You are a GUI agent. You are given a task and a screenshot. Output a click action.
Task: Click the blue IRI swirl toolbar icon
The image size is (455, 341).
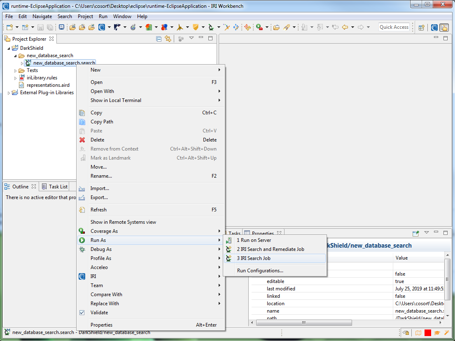102,27
